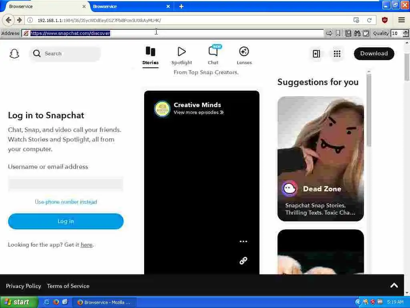This screenshot has width=410, height=308.
Task: Click the sidebar panel icon near Download
Action: point(316,54)
